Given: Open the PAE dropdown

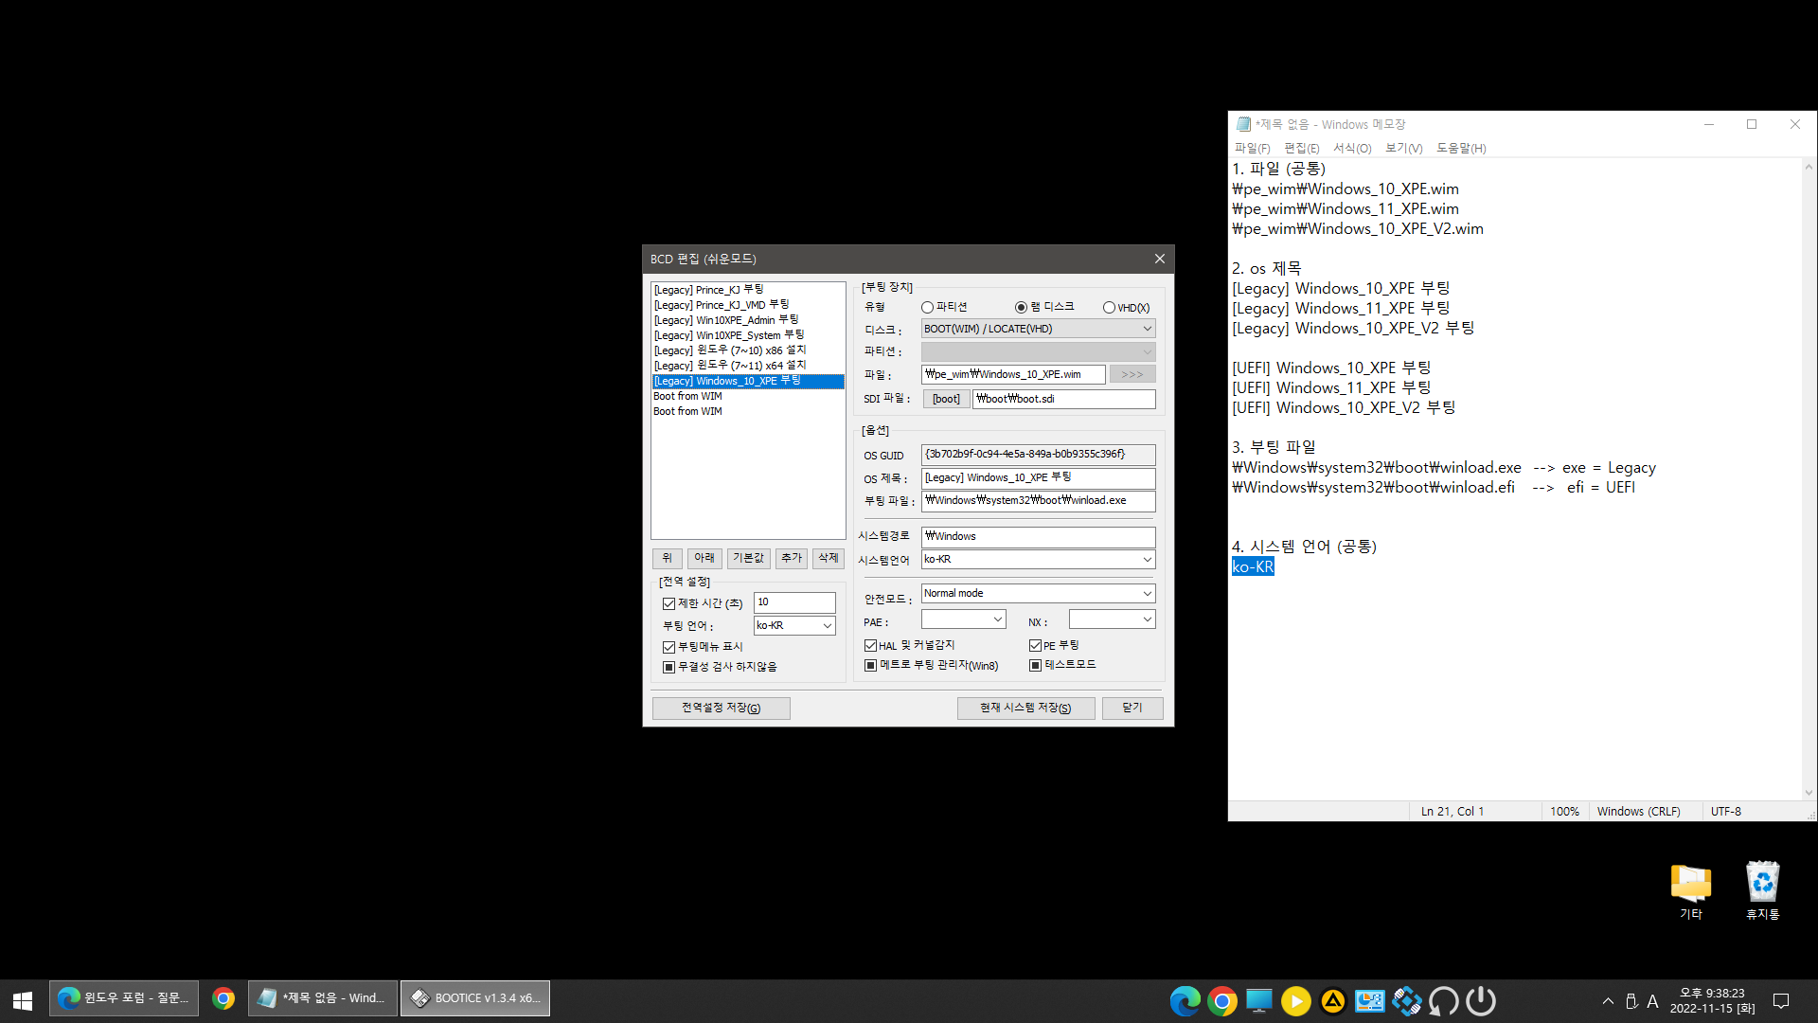Looking at the screenshot, I should click(x=963, y=619).
